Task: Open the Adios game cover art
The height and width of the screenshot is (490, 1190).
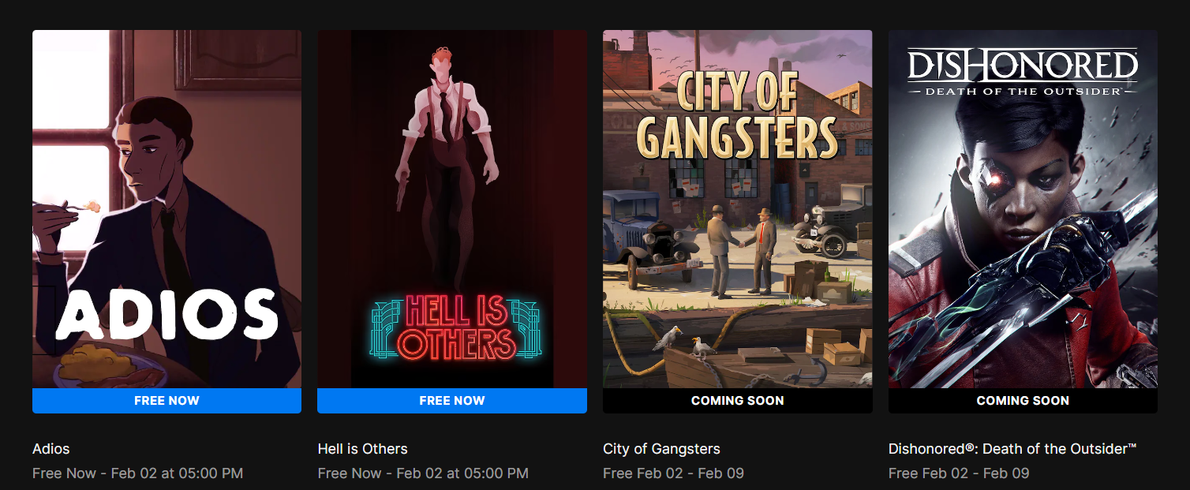Action: 167,209
